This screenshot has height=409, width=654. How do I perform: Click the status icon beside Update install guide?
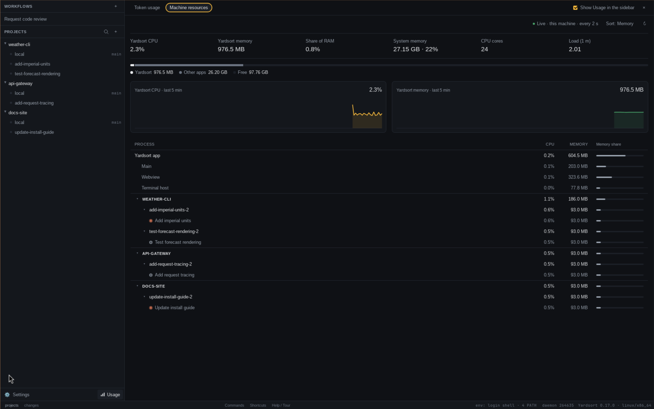[151, 308]
